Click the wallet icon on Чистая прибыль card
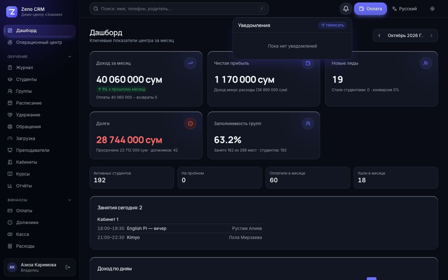 click(x=308, y=63)
